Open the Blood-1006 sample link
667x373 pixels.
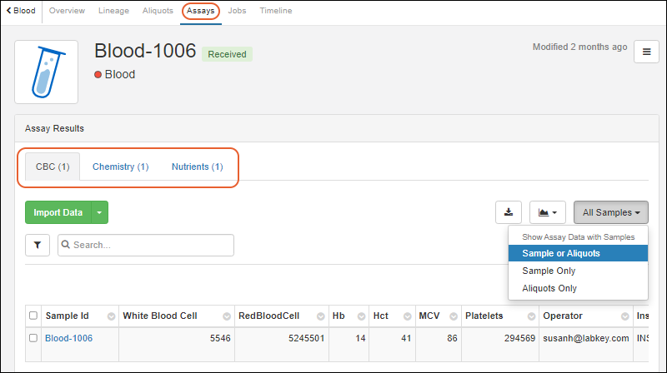[68, 338]
